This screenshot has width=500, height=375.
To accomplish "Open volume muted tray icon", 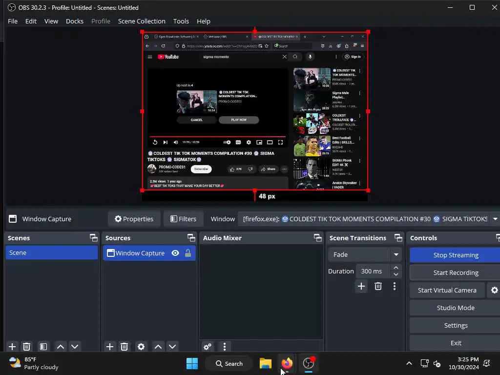I will tap(437, 363).
